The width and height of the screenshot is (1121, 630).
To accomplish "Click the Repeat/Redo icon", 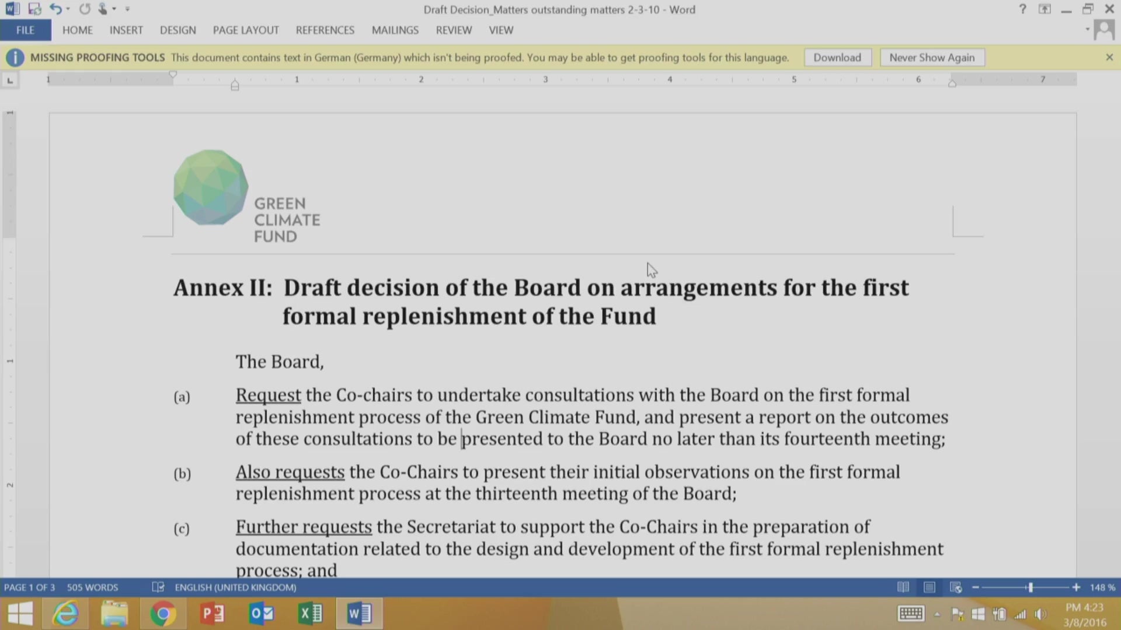I will 85,9.
